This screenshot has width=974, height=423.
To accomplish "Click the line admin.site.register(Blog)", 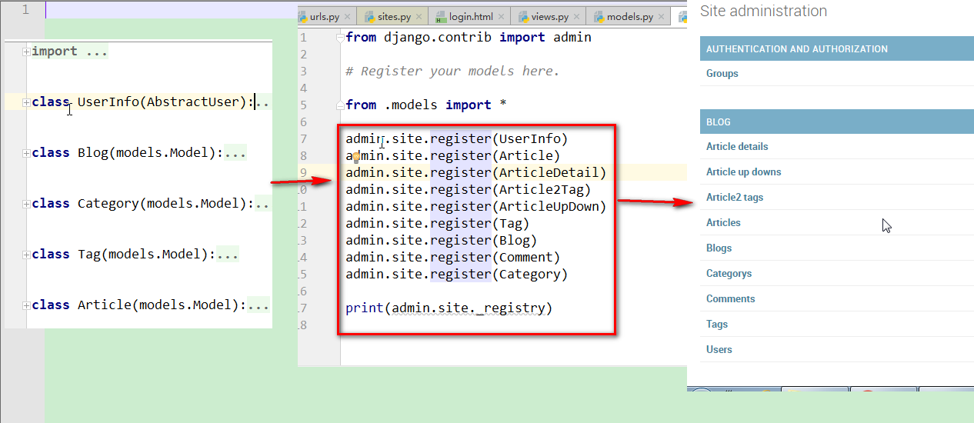I will pyautogui.click(x=441, y=241).
